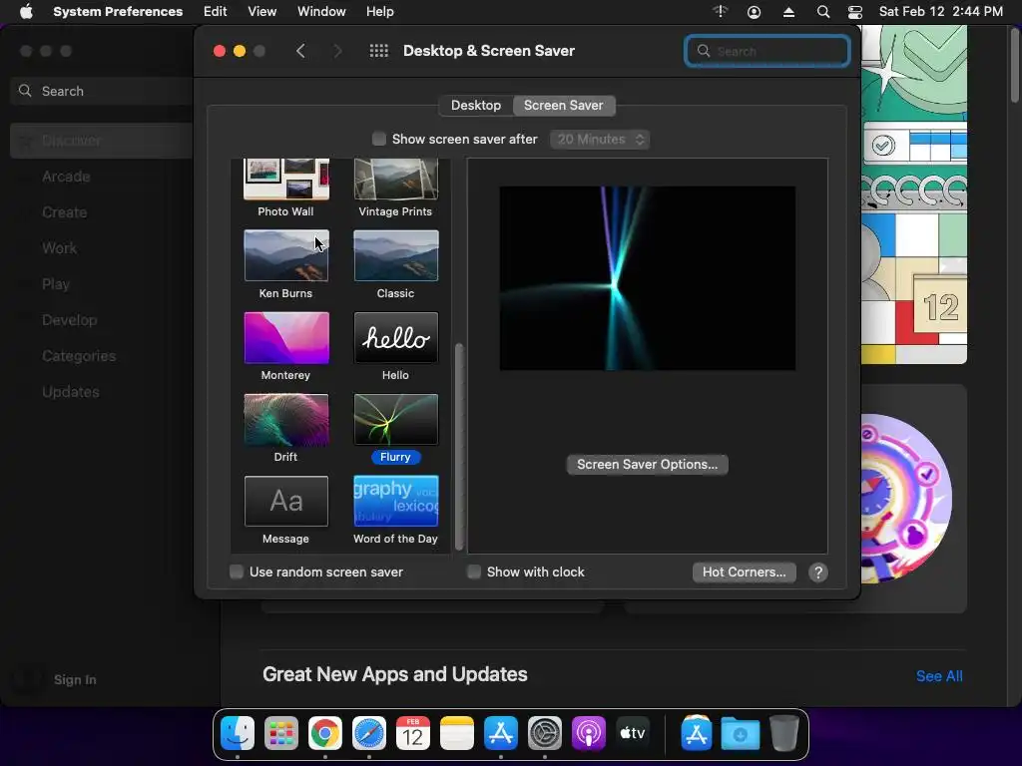The width and height of the screenshot is (1022, 766).
Task: Click the back navigation arrow
Action: [x=300, y=51]
